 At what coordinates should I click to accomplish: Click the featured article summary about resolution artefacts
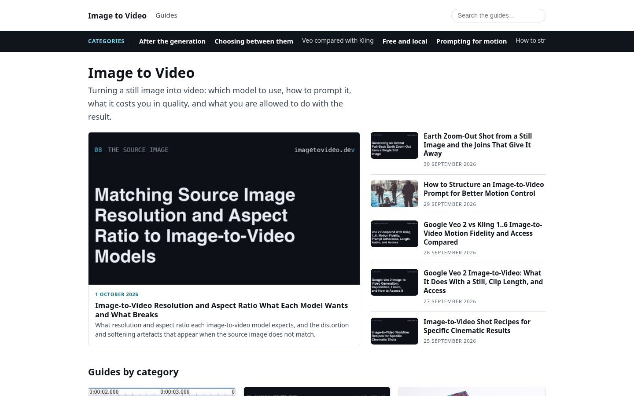point(222,330)
